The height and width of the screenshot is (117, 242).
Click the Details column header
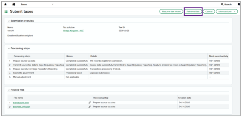pos(148,56)
